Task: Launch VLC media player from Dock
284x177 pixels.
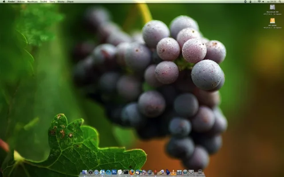Action: point(173,172)
